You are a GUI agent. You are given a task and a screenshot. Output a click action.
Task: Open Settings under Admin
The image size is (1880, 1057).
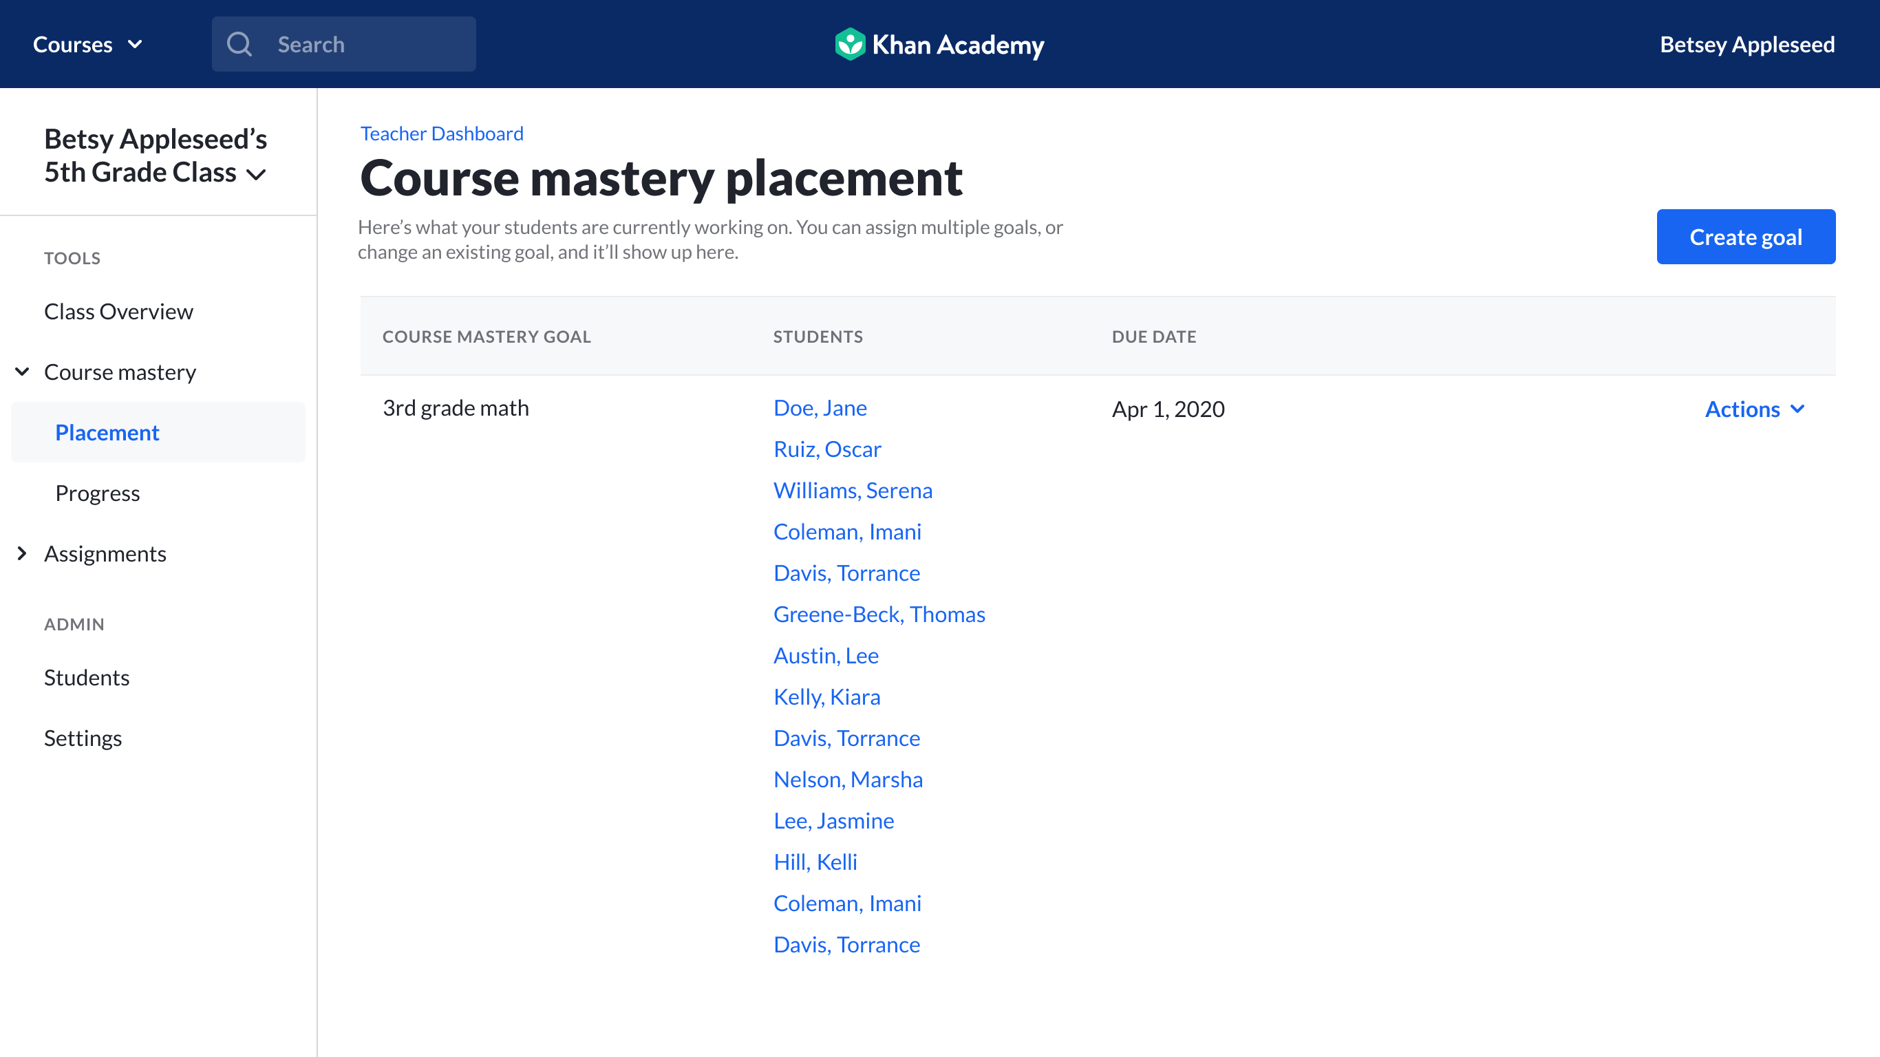tap(83, 738)
